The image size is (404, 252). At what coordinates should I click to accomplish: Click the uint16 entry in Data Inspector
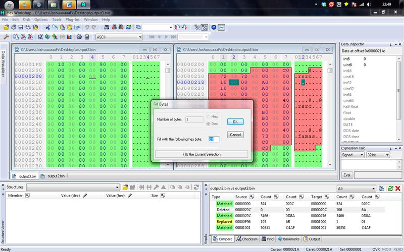348,77
